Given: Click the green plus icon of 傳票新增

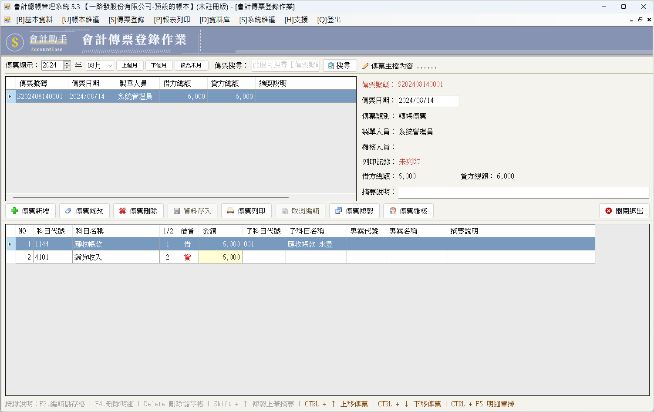Looking at the screenshot, I should 14,211.
